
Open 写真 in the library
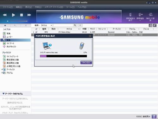[9, 34]
